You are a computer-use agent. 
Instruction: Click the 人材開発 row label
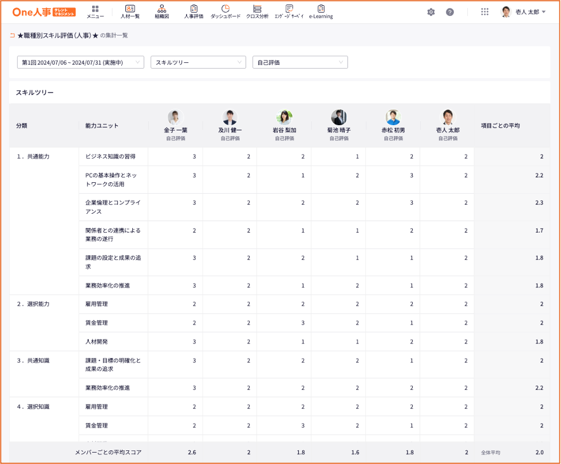tap(96, 342)
